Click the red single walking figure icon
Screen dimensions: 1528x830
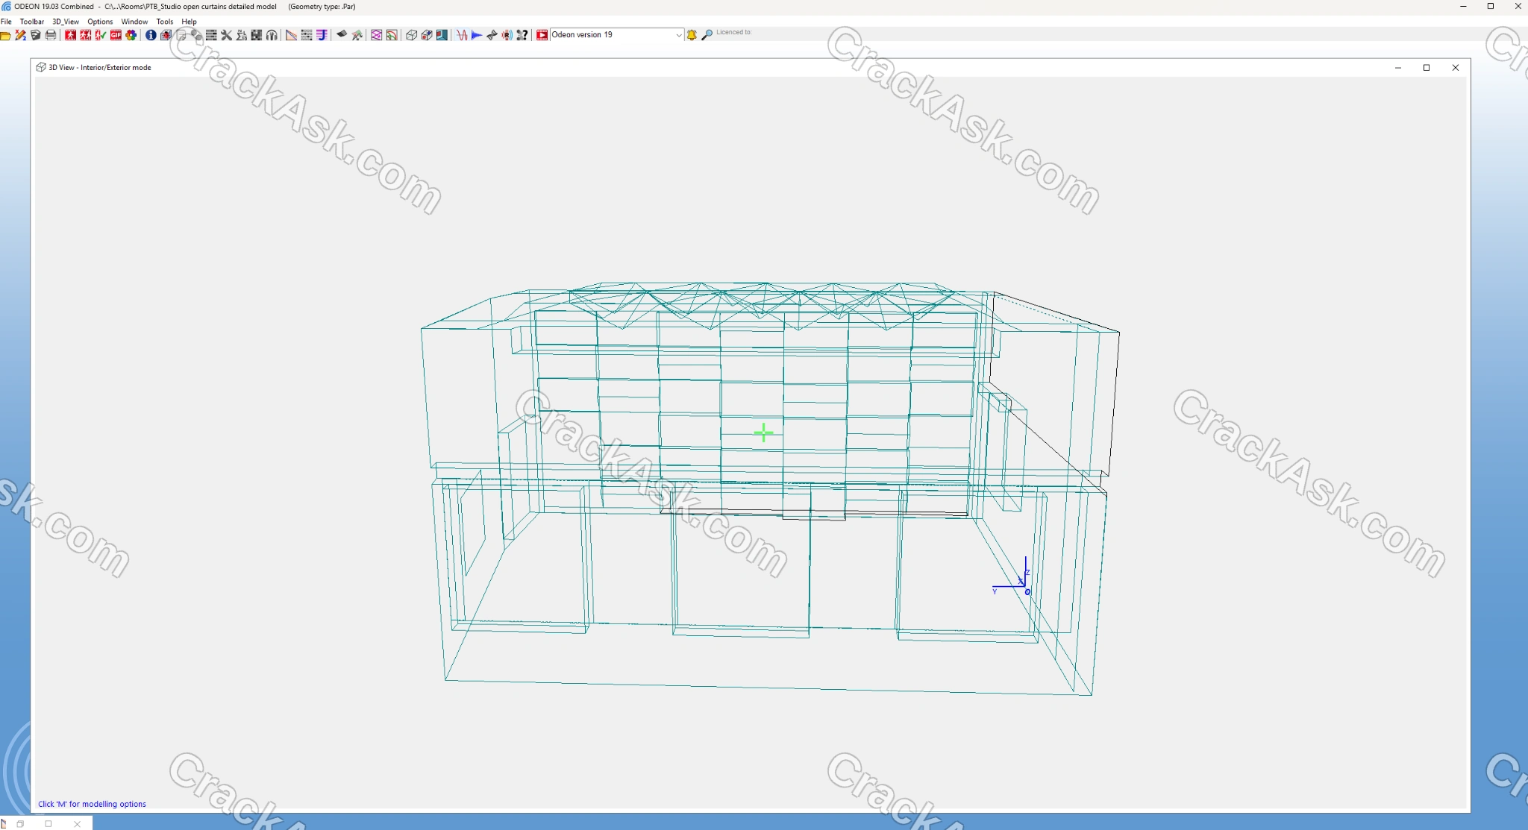(x=71, y=35)
